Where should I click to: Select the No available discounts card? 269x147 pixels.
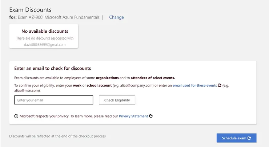[44, 36]
